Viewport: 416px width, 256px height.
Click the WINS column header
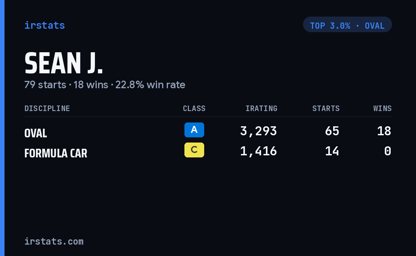(382, 108)
